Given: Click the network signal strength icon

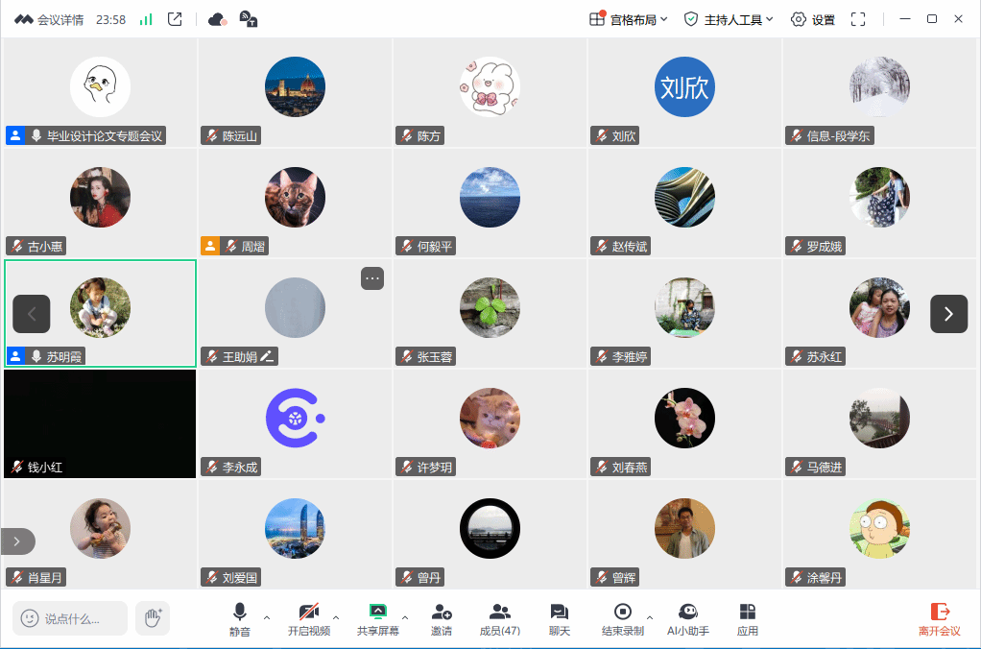Looking at the screenshot, I should pos(146,19).
